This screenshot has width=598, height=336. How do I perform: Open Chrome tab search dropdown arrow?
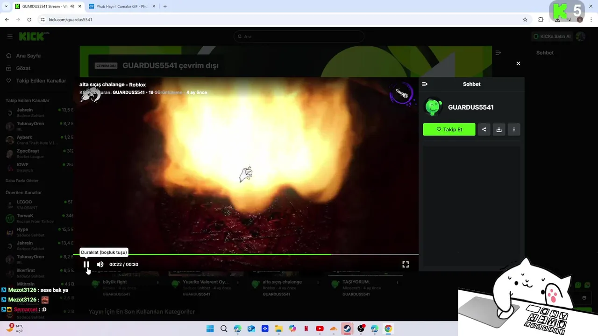(6, 7)
